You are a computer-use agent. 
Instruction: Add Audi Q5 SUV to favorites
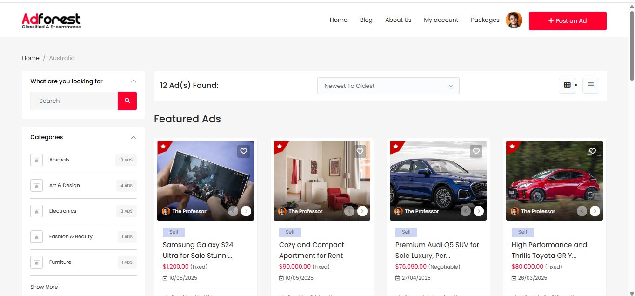pos(476,151)
